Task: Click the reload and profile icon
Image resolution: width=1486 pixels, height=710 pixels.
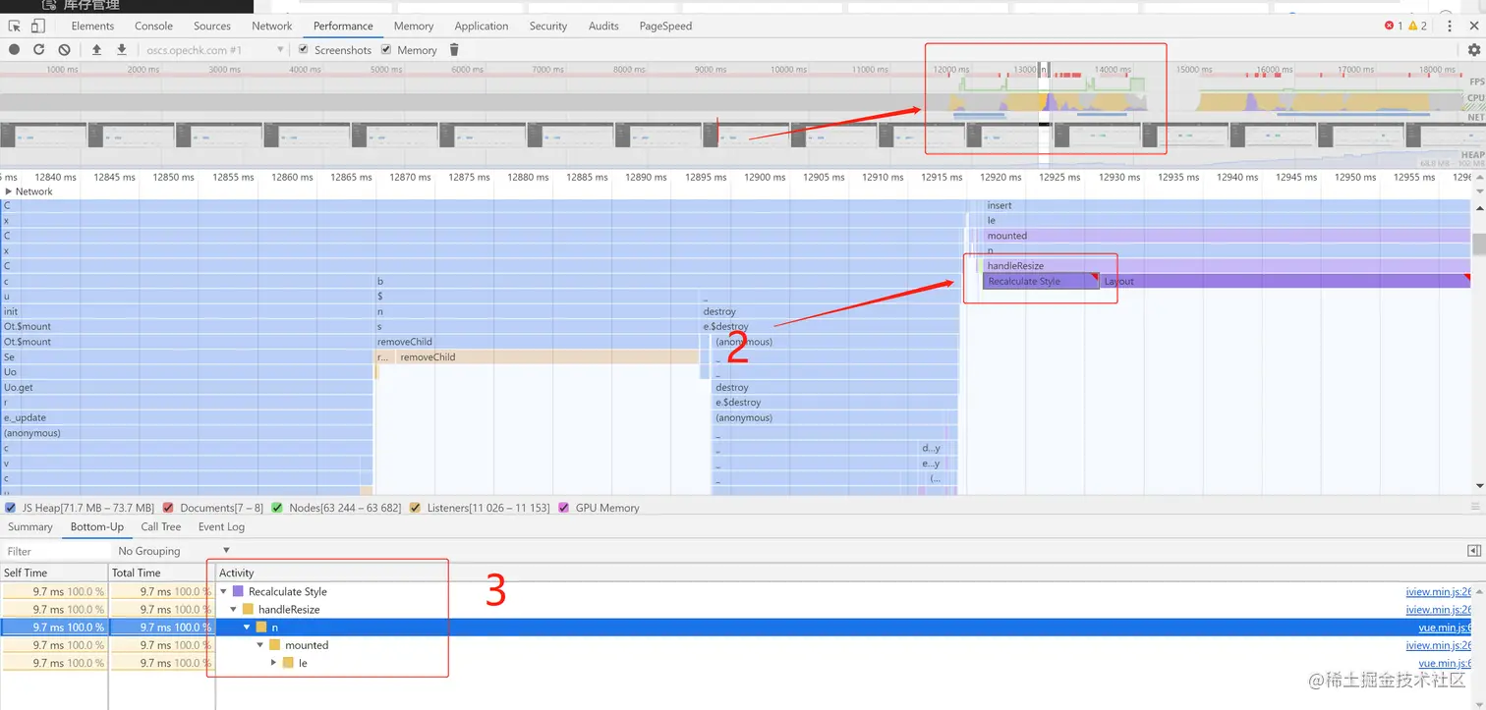Action: click(39, 49)
